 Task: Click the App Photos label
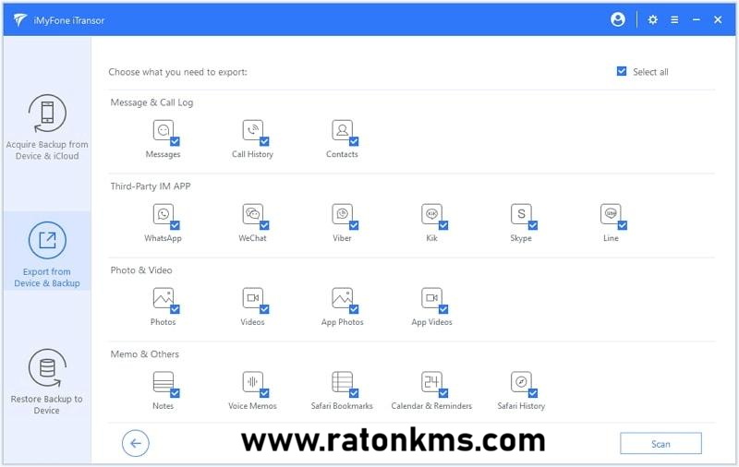pyautogui.click(x=342, y=322)
